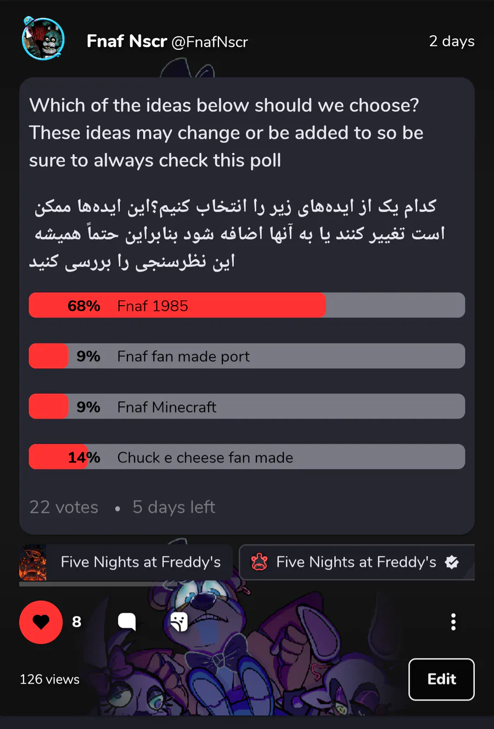Image resolution: width=494 pixels, height=729 pixels.
Task: Click the red Freddy community icon
Action: pyautogui.click(x=259, y=562)
